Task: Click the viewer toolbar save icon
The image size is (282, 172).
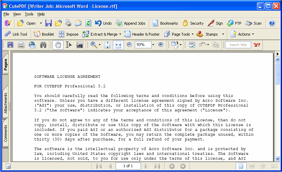Action: pos(10,45)
